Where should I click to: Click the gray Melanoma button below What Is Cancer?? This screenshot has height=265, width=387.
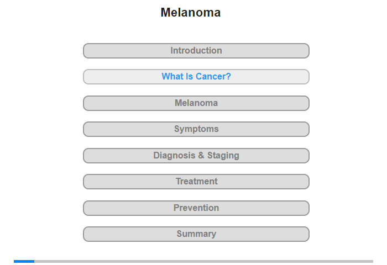click(196, 103)
